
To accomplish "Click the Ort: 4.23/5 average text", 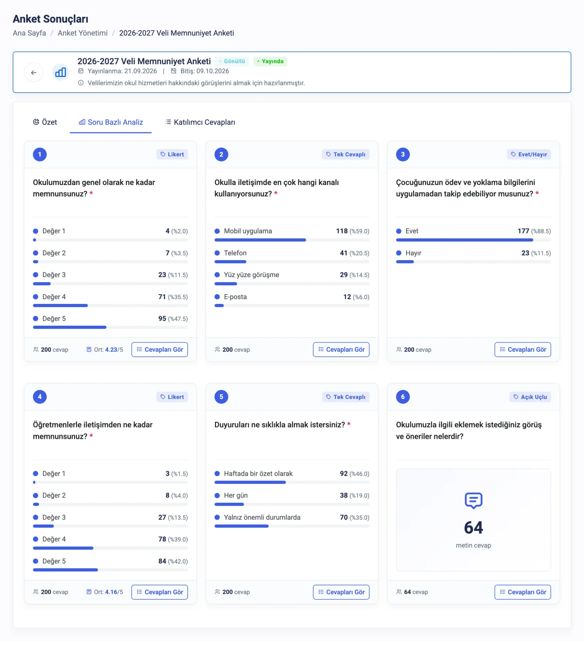I will pyautogui.click(x=105, y=349).
